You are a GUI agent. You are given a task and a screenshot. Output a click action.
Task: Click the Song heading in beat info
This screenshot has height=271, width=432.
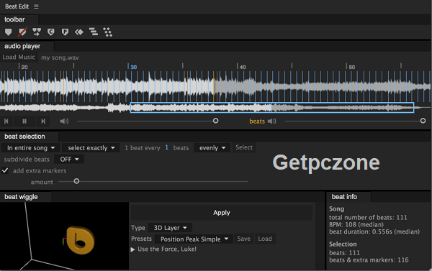(336, 209)
